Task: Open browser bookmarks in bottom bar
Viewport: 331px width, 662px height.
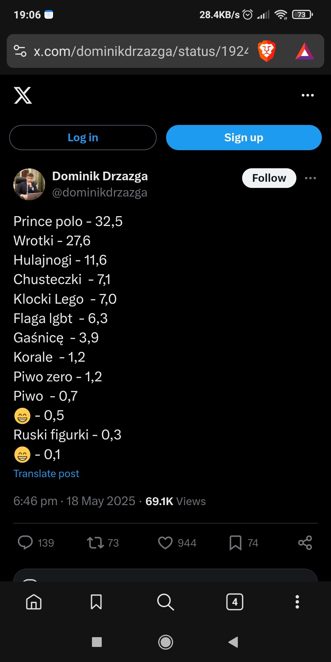Action: [96, 602]
